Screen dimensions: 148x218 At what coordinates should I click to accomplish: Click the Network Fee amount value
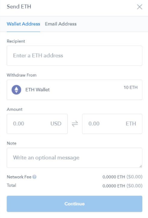tap(123, 177)
